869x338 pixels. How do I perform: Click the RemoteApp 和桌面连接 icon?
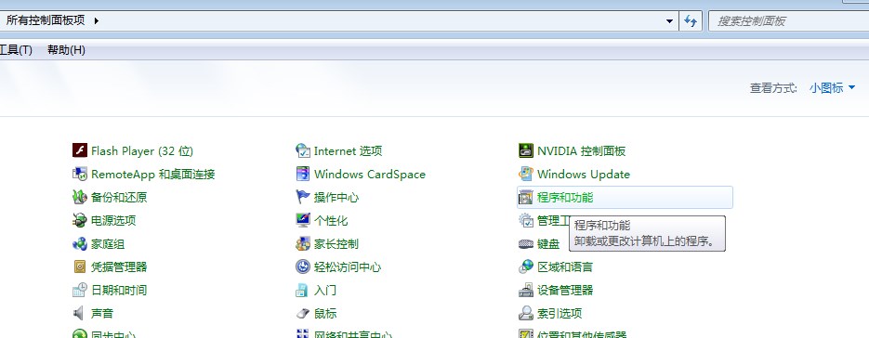[80, 174]
